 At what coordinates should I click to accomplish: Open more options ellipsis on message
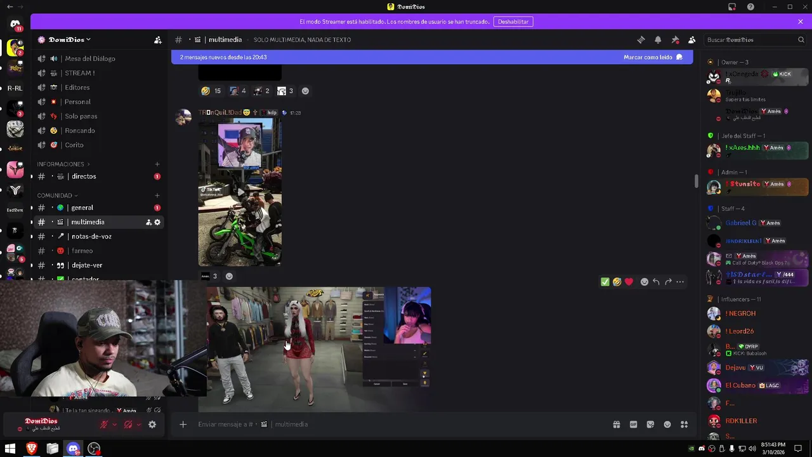click(x=680, y=282)
